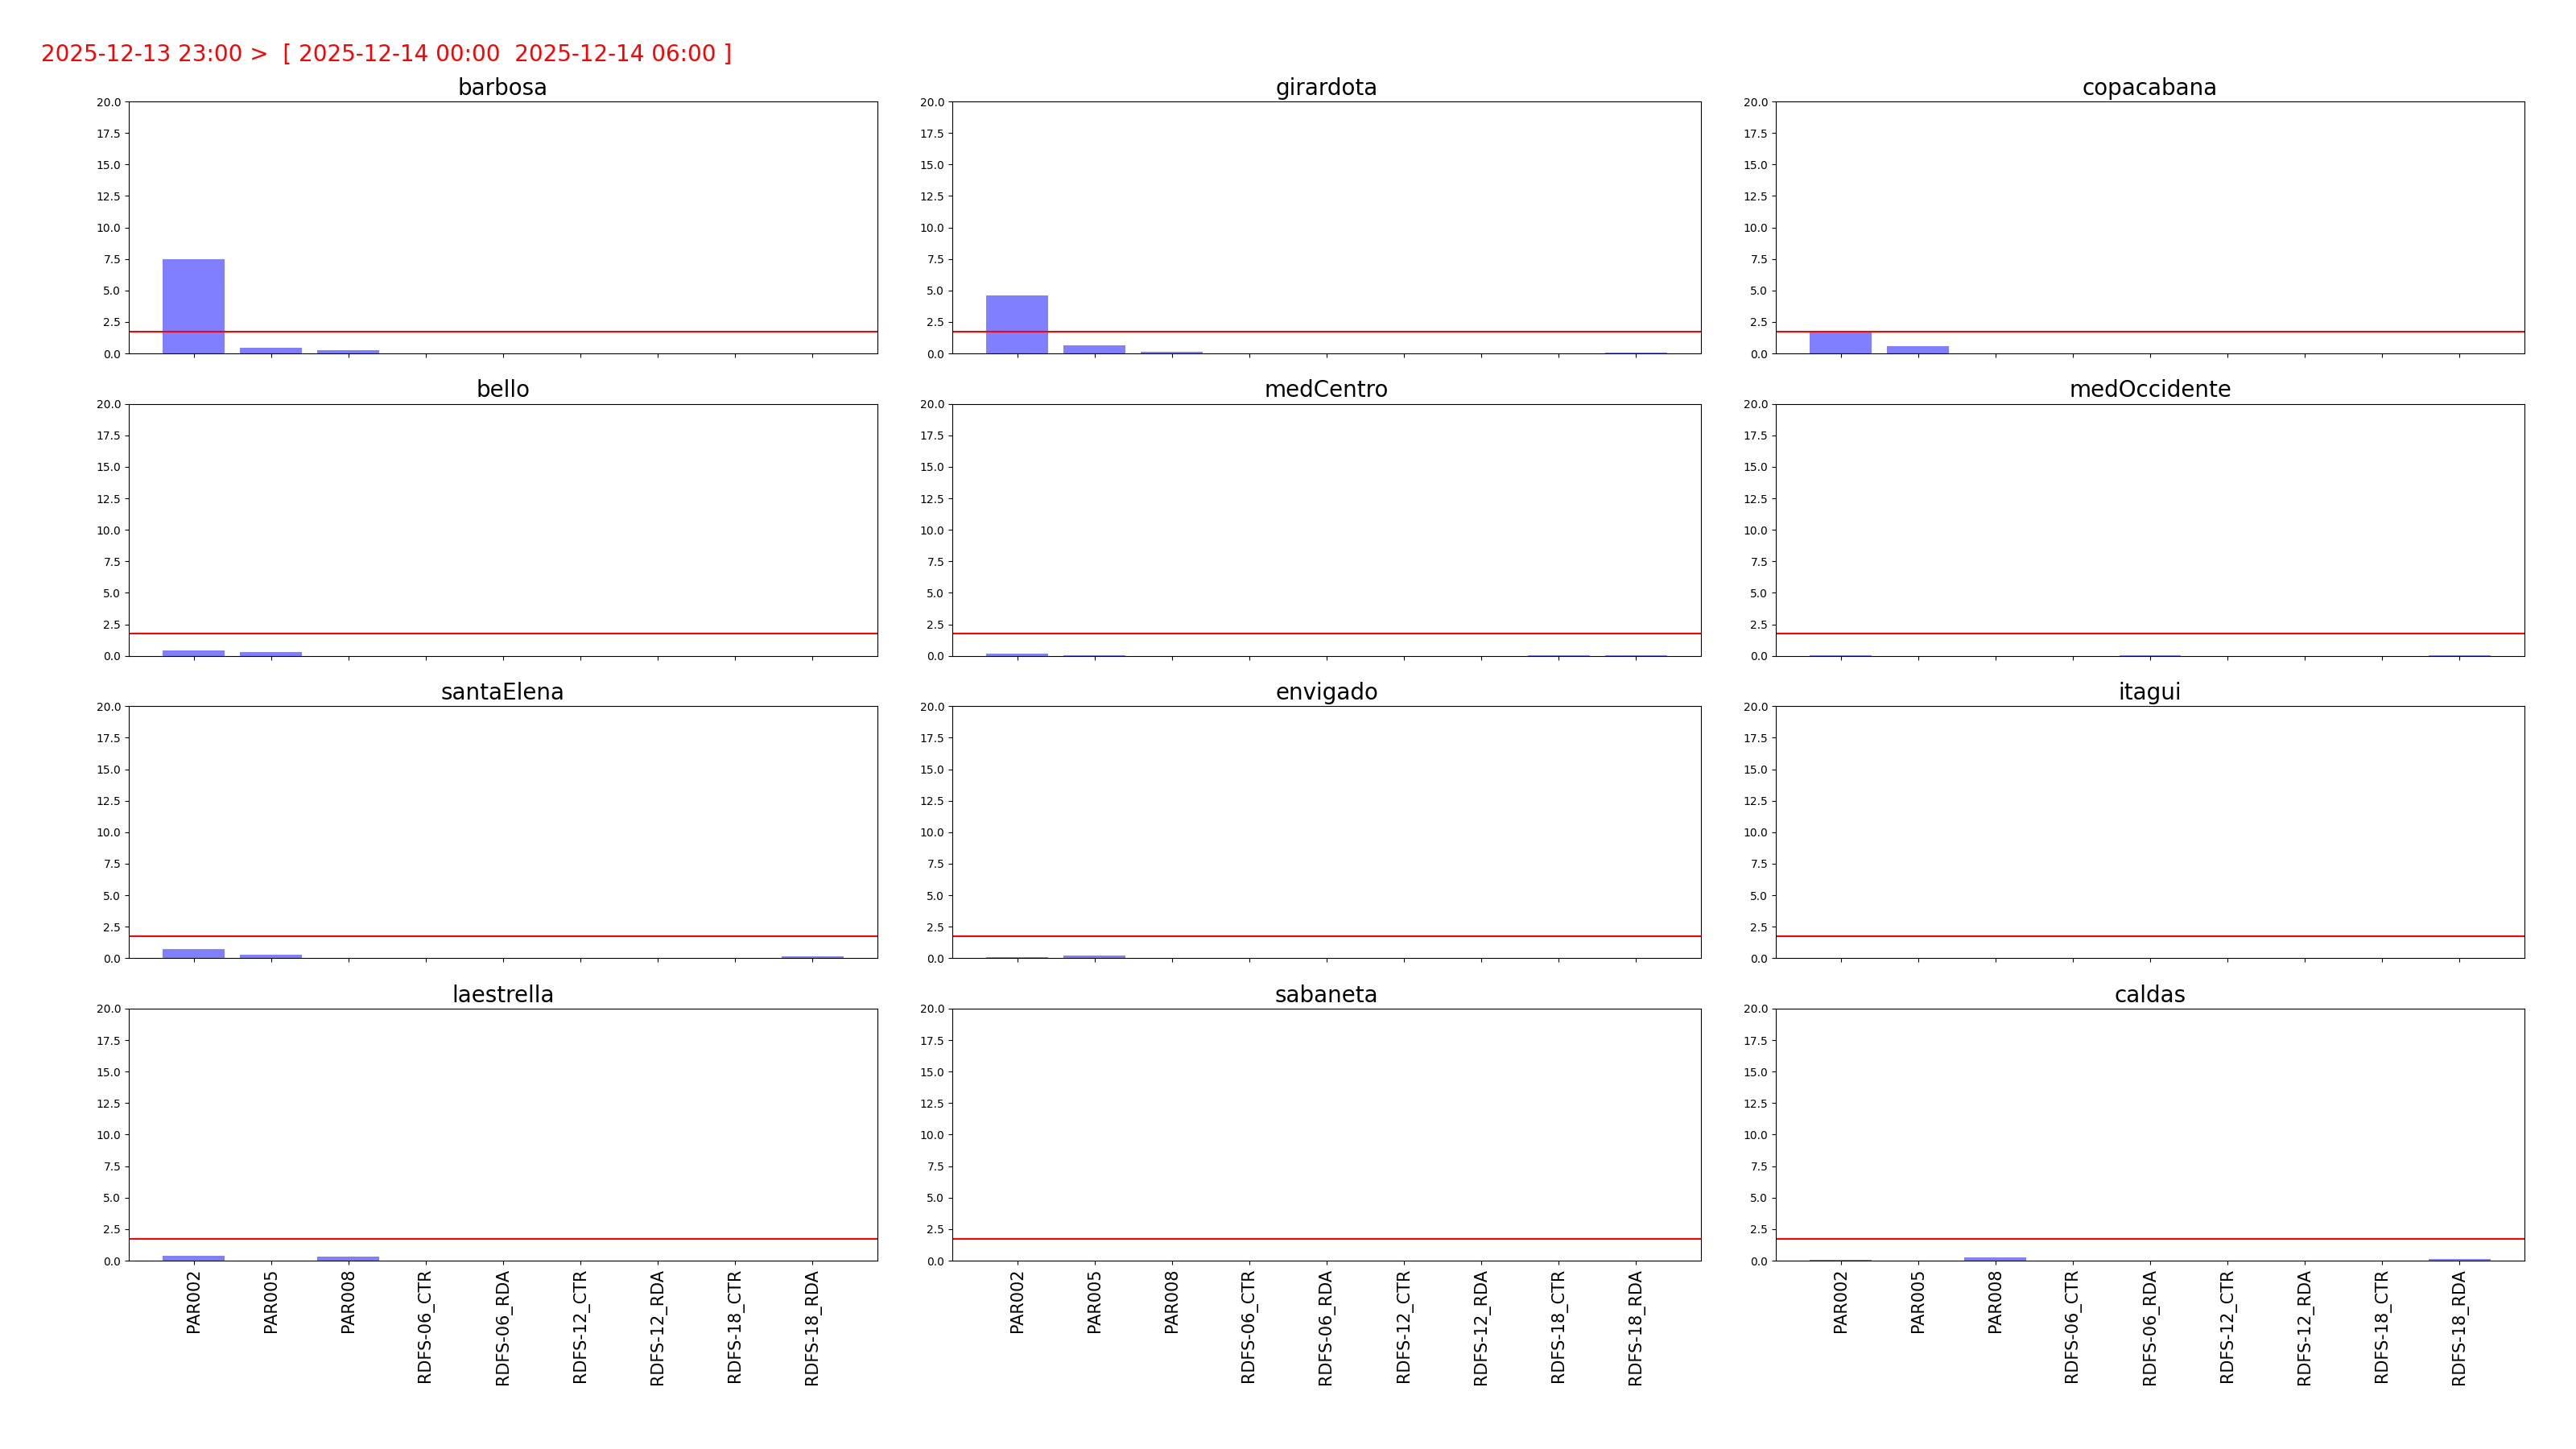2576x1449 pixels.
Task: Click the red date range header text
Action: [386, 53]
